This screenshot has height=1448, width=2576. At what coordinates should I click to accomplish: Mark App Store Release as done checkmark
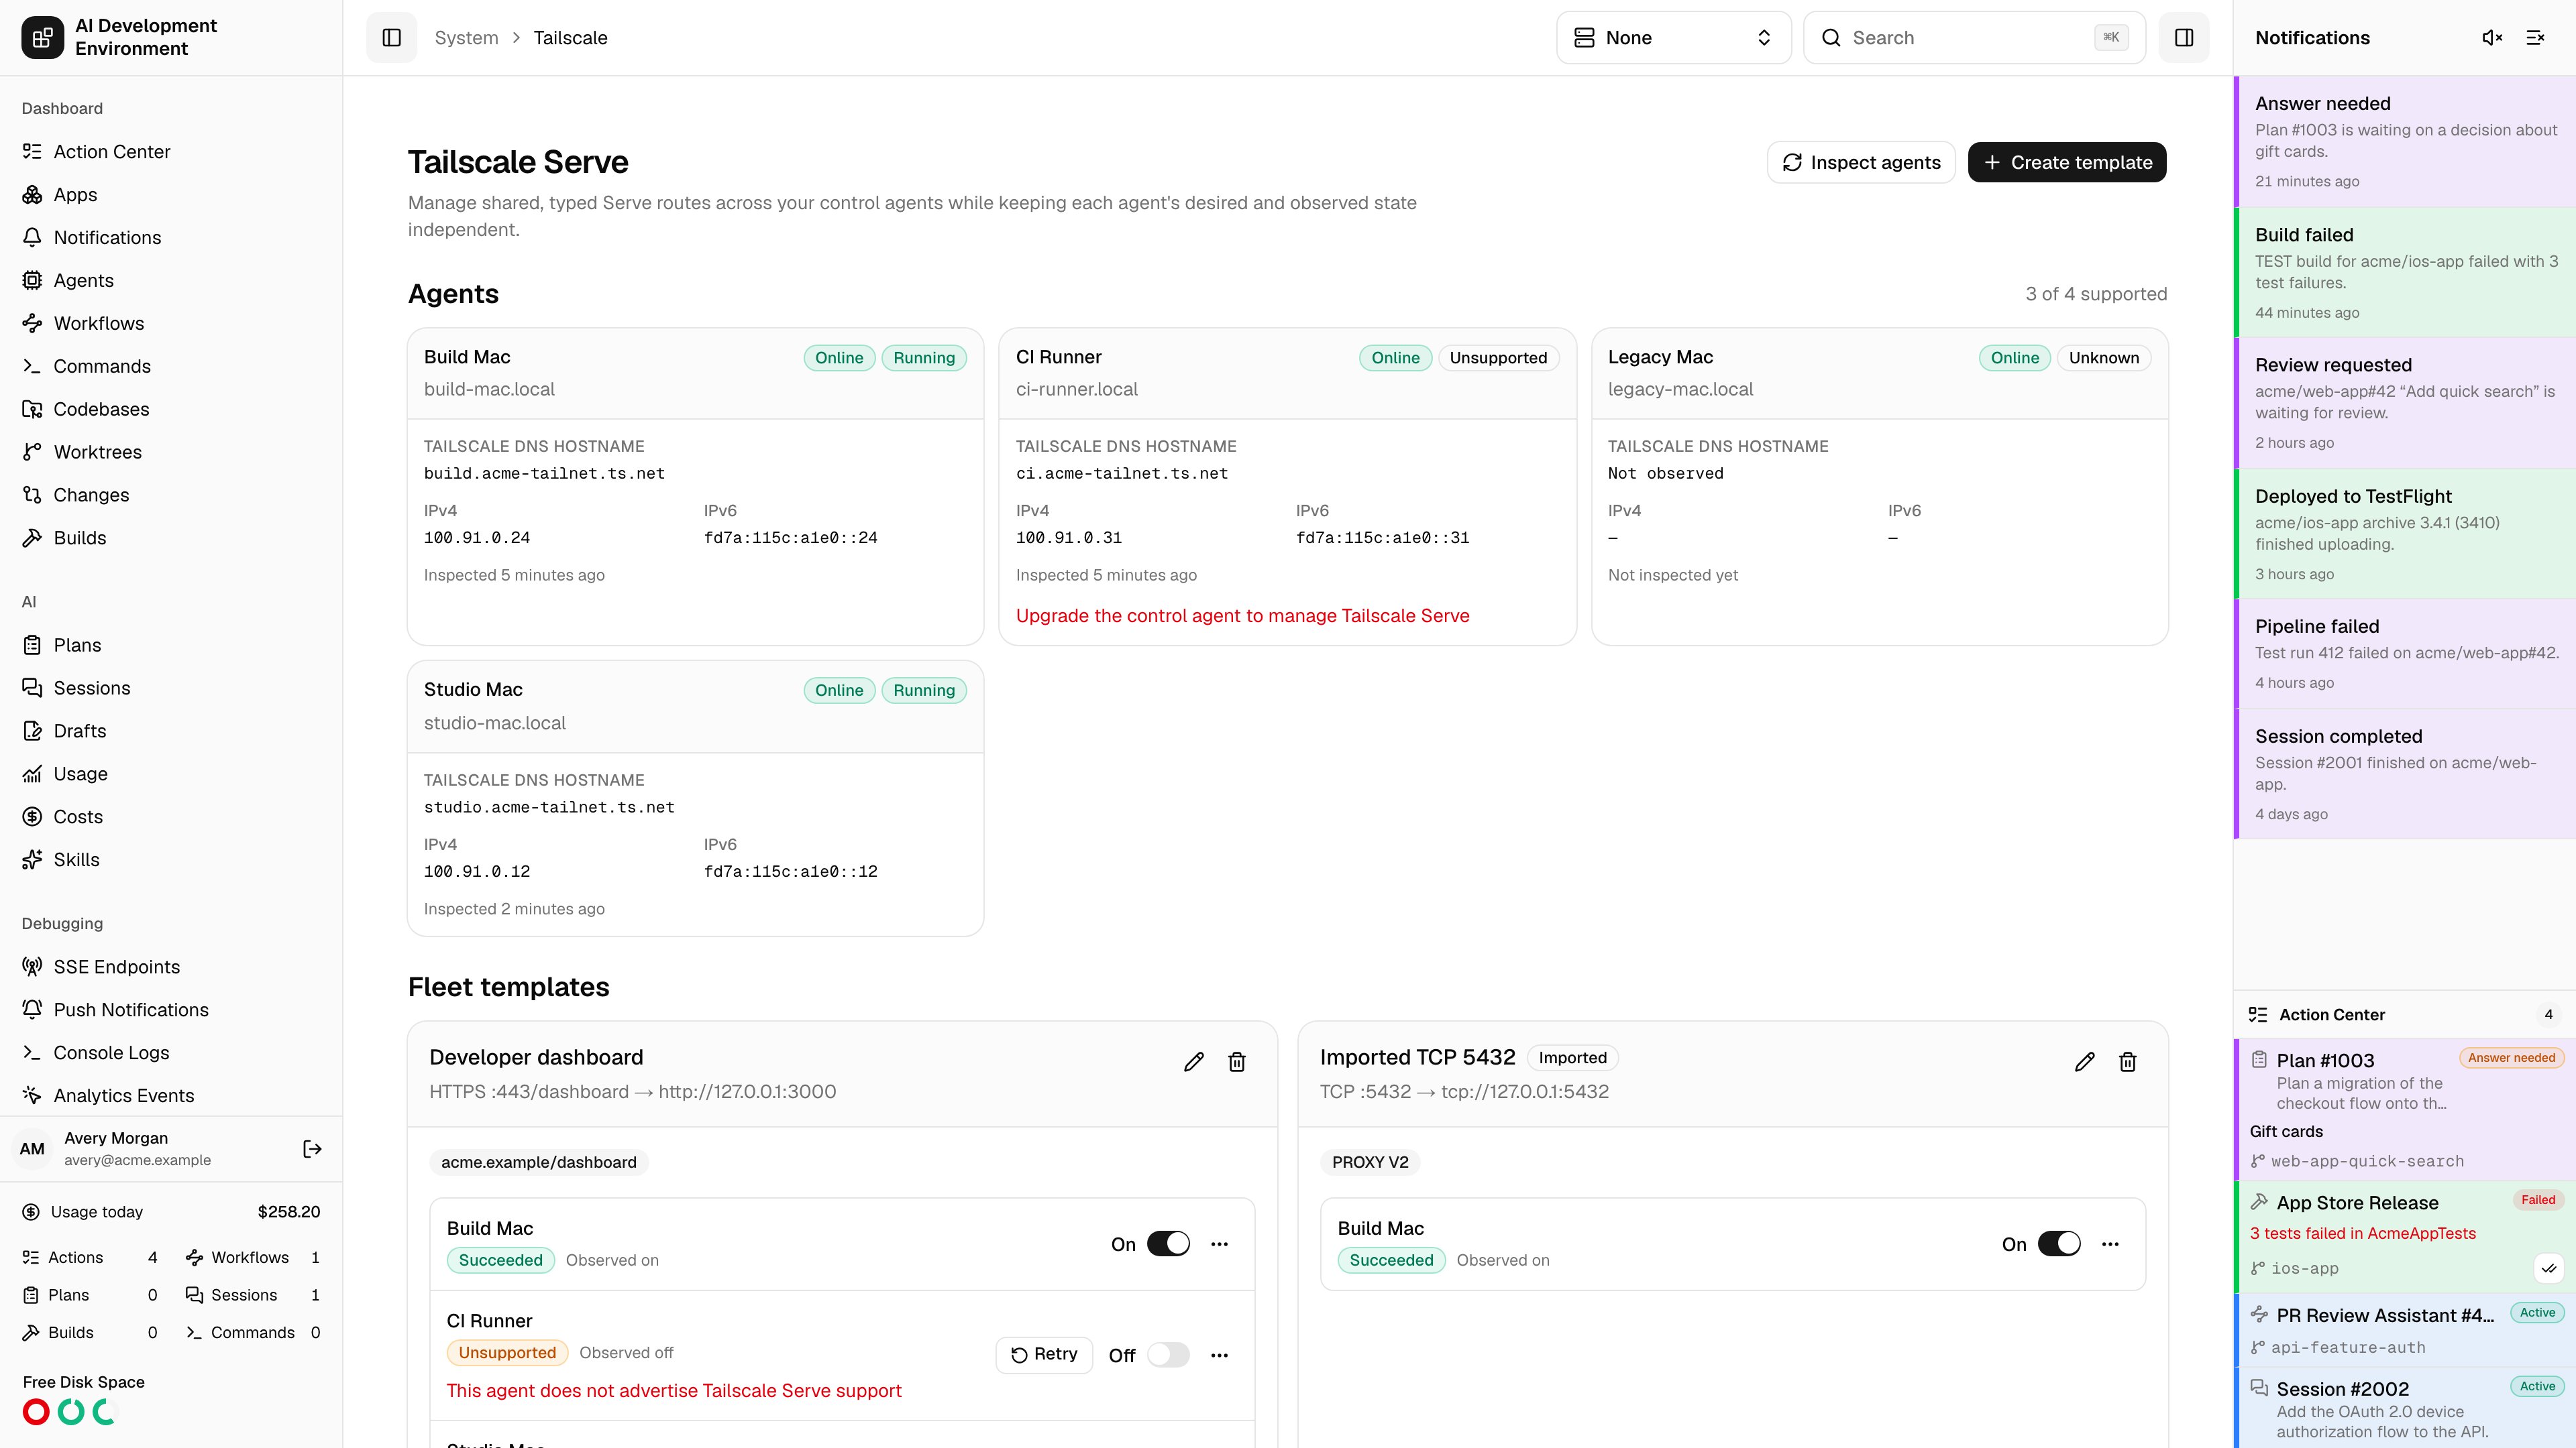click(x=2549, y=1268)
